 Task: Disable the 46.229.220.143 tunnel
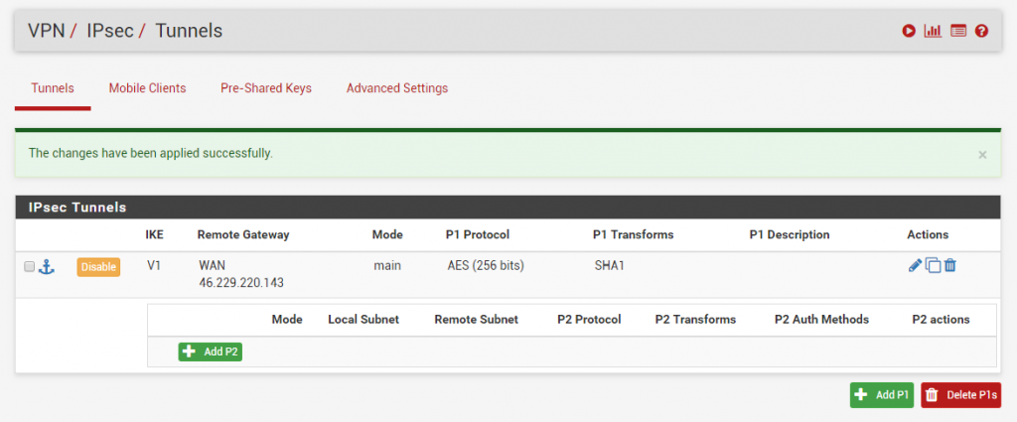(98, 266)
